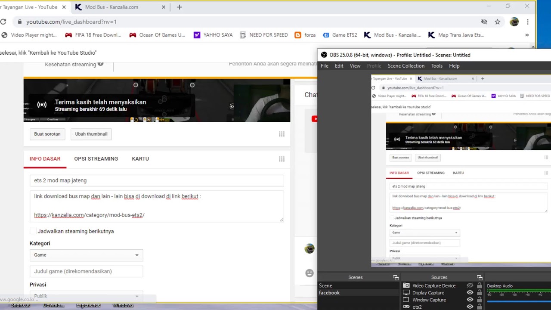Click the help icon beside Kesehatan streaming
Viewport: 551px width, 310px height.
point(100,64)
